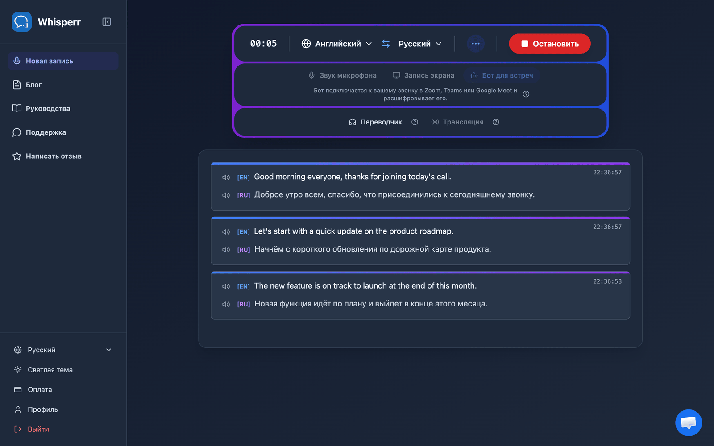This screenshot has width=714, height=446.
Task: Open Новая запись in sidebar
Action: (x=63, y=61)
